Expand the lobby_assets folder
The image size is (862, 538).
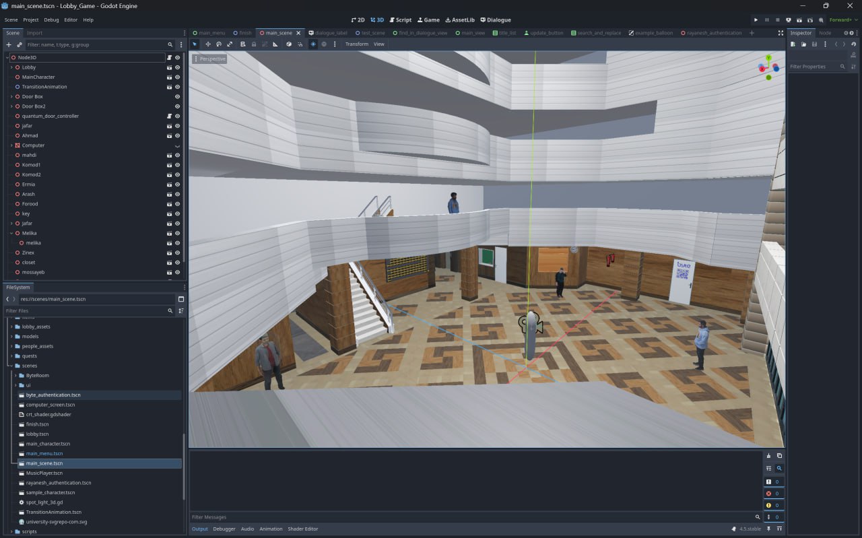tap(11, 327)
